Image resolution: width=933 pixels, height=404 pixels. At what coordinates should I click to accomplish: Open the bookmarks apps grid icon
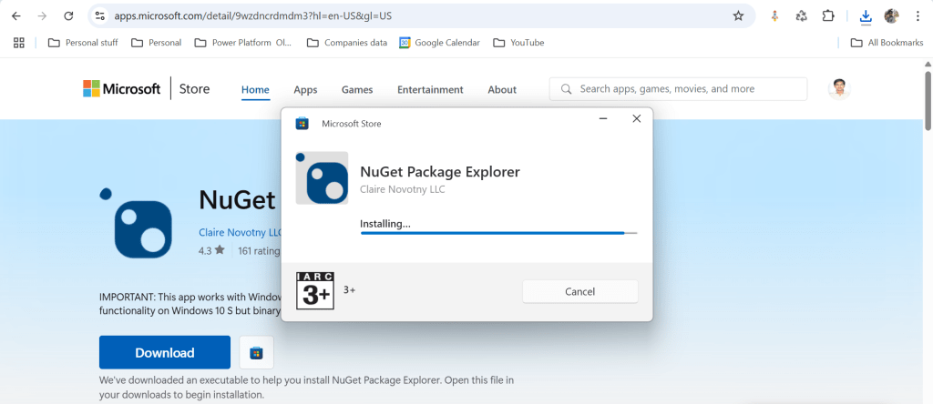(19, 42)
